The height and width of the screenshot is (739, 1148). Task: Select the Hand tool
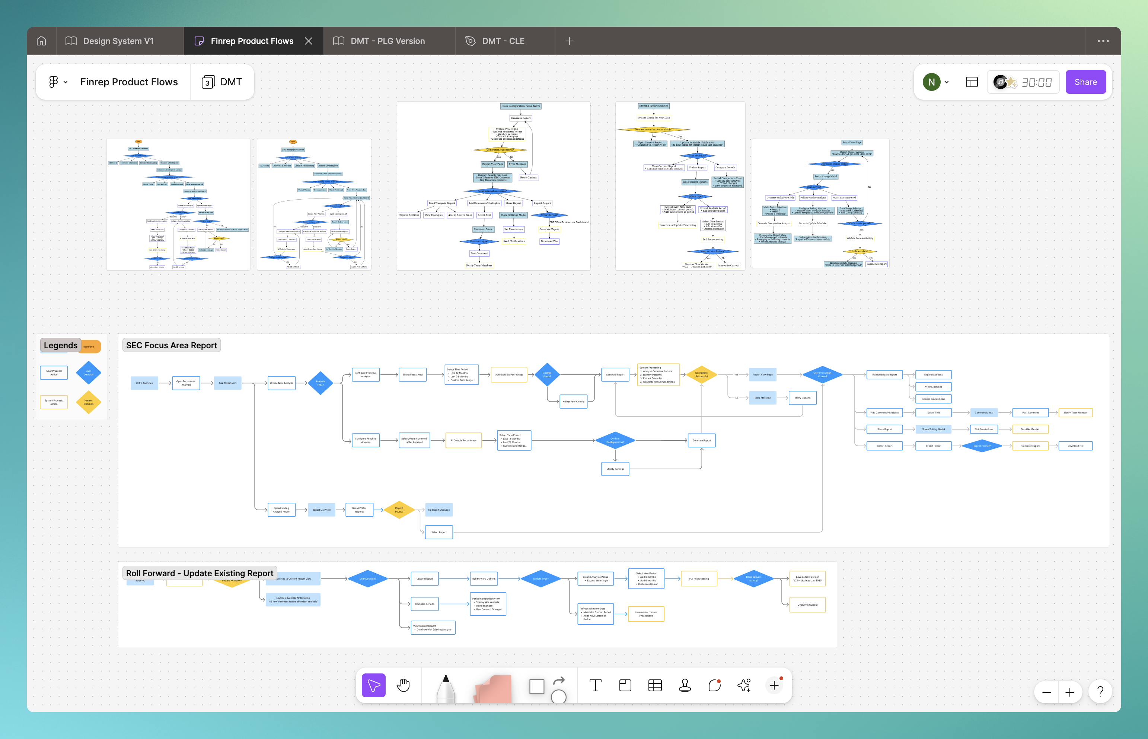[403, 686]
